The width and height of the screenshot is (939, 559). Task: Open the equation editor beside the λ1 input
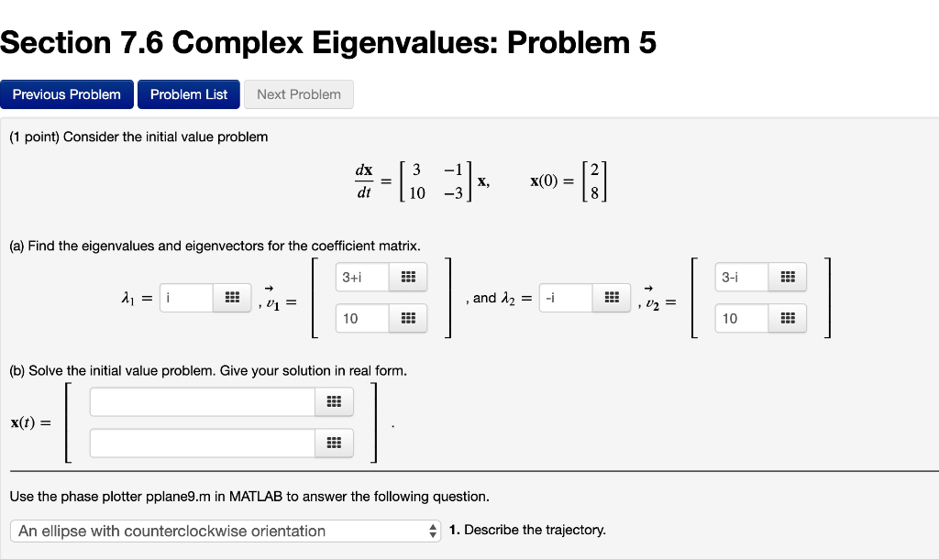click(x=232, y=297)
